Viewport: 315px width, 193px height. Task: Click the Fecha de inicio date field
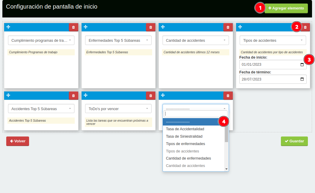pos(273,65)
